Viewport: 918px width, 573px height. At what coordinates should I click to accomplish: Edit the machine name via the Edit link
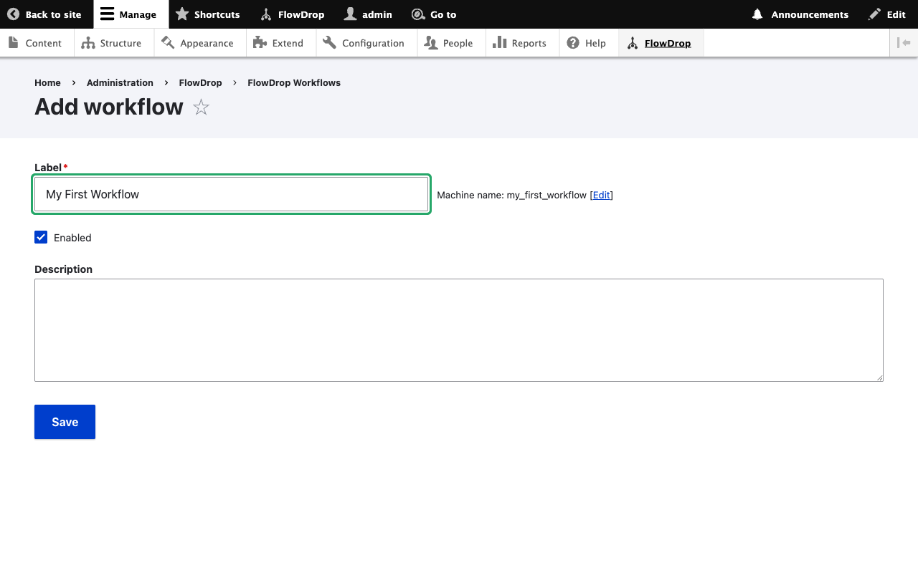[x=601, y=195]
